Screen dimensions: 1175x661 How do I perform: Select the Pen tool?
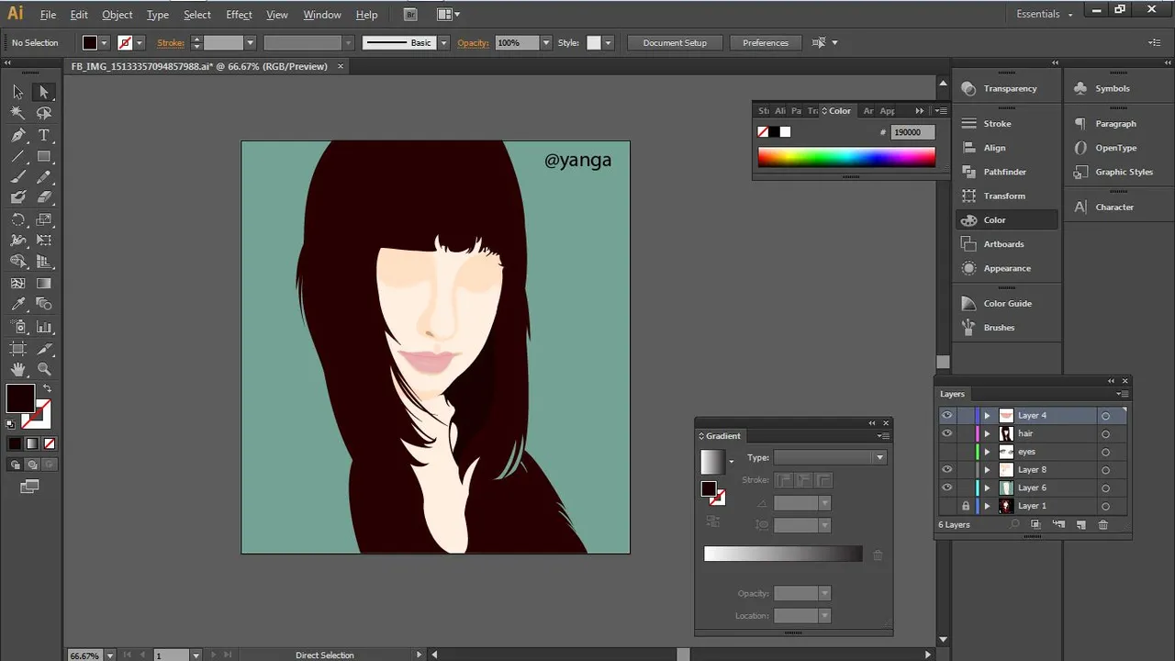pos(17,135)
